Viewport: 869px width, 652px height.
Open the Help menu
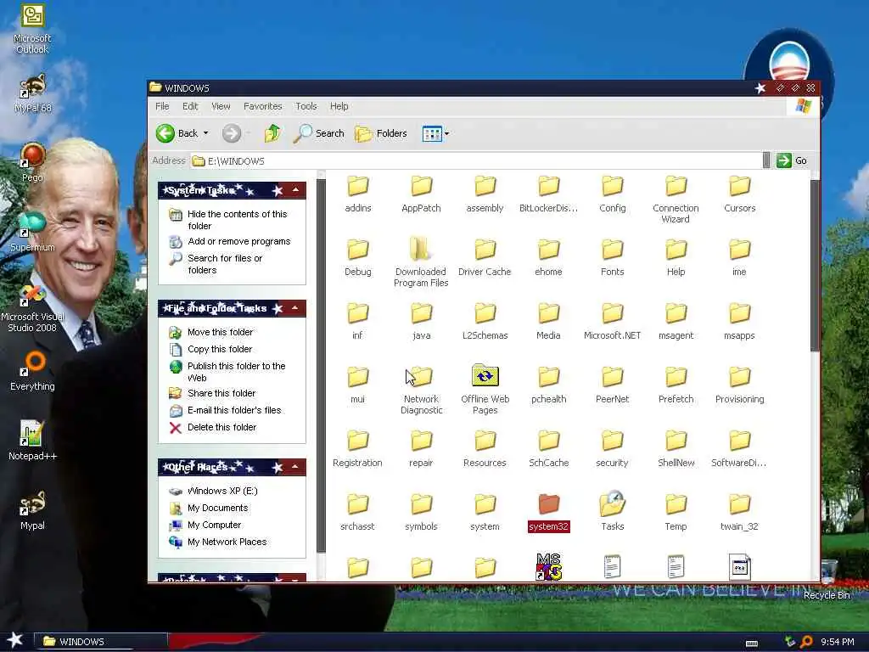pyautogui.click(x=339, y=106)
